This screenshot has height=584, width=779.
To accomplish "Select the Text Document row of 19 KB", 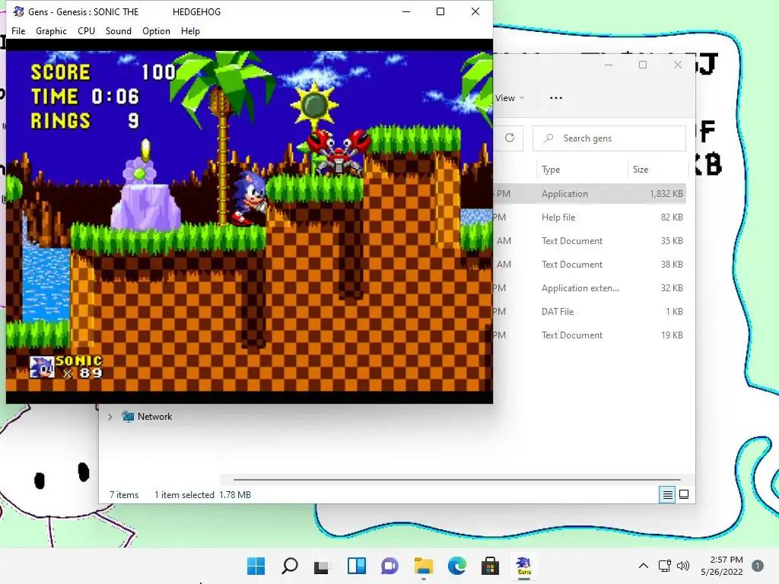I will click(590, 335).
